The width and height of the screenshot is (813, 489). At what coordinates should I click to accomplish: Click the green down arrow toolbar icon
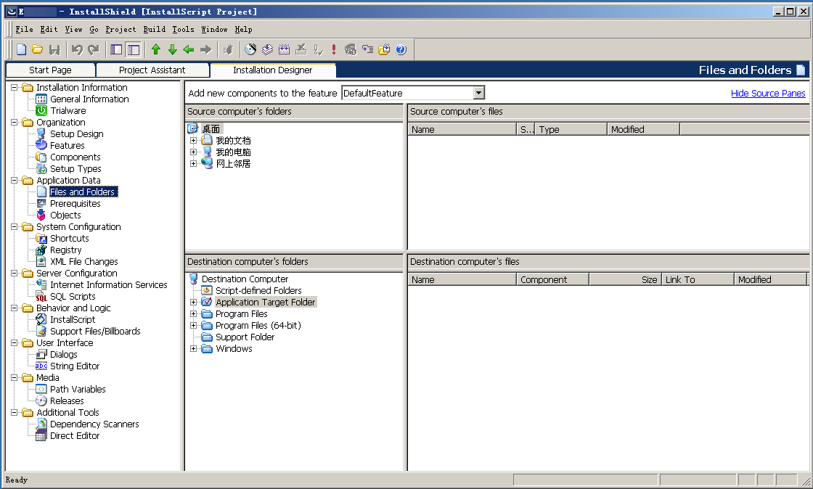[172, 49]
